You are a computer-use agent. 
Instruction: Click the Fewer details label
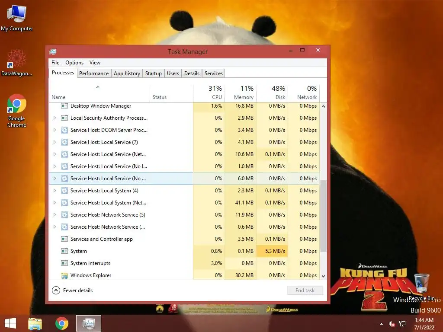[x=78, y=290]
